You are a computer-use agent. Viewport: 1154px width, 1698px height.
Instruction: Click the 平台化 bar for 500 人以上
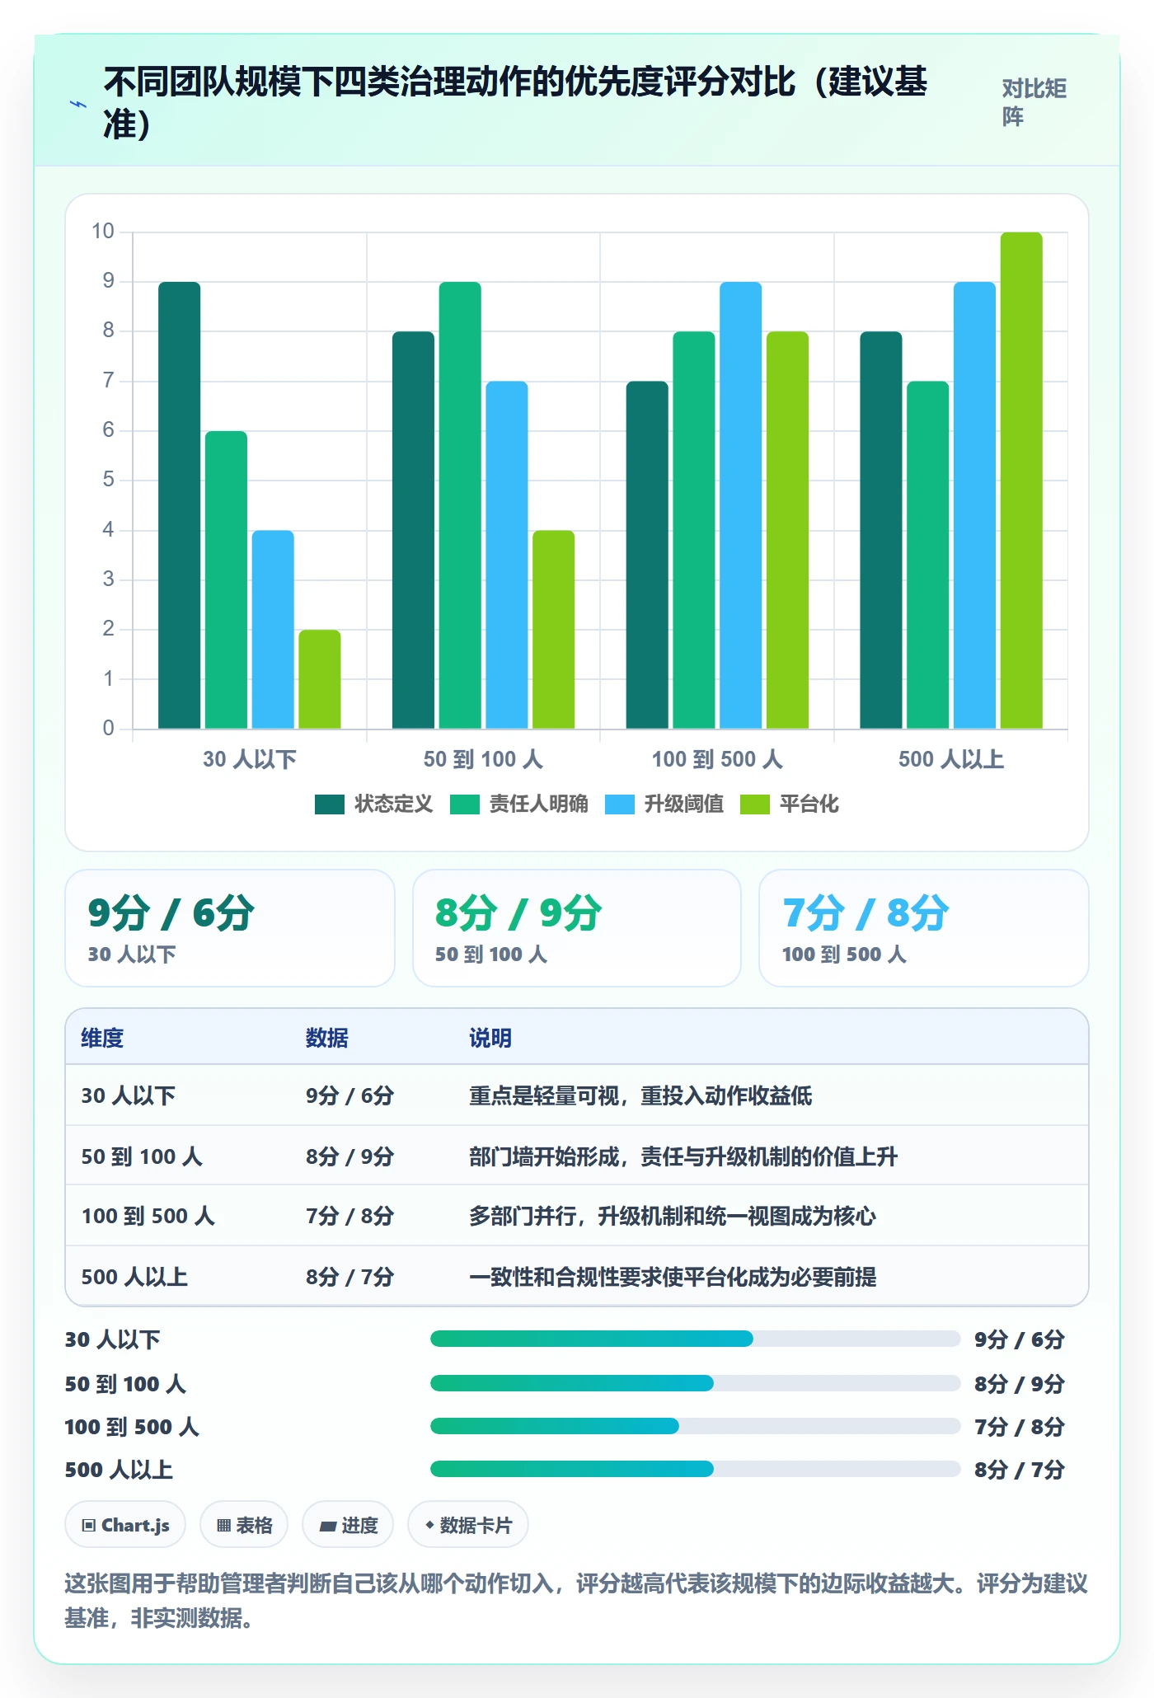tap(1021, 481)
